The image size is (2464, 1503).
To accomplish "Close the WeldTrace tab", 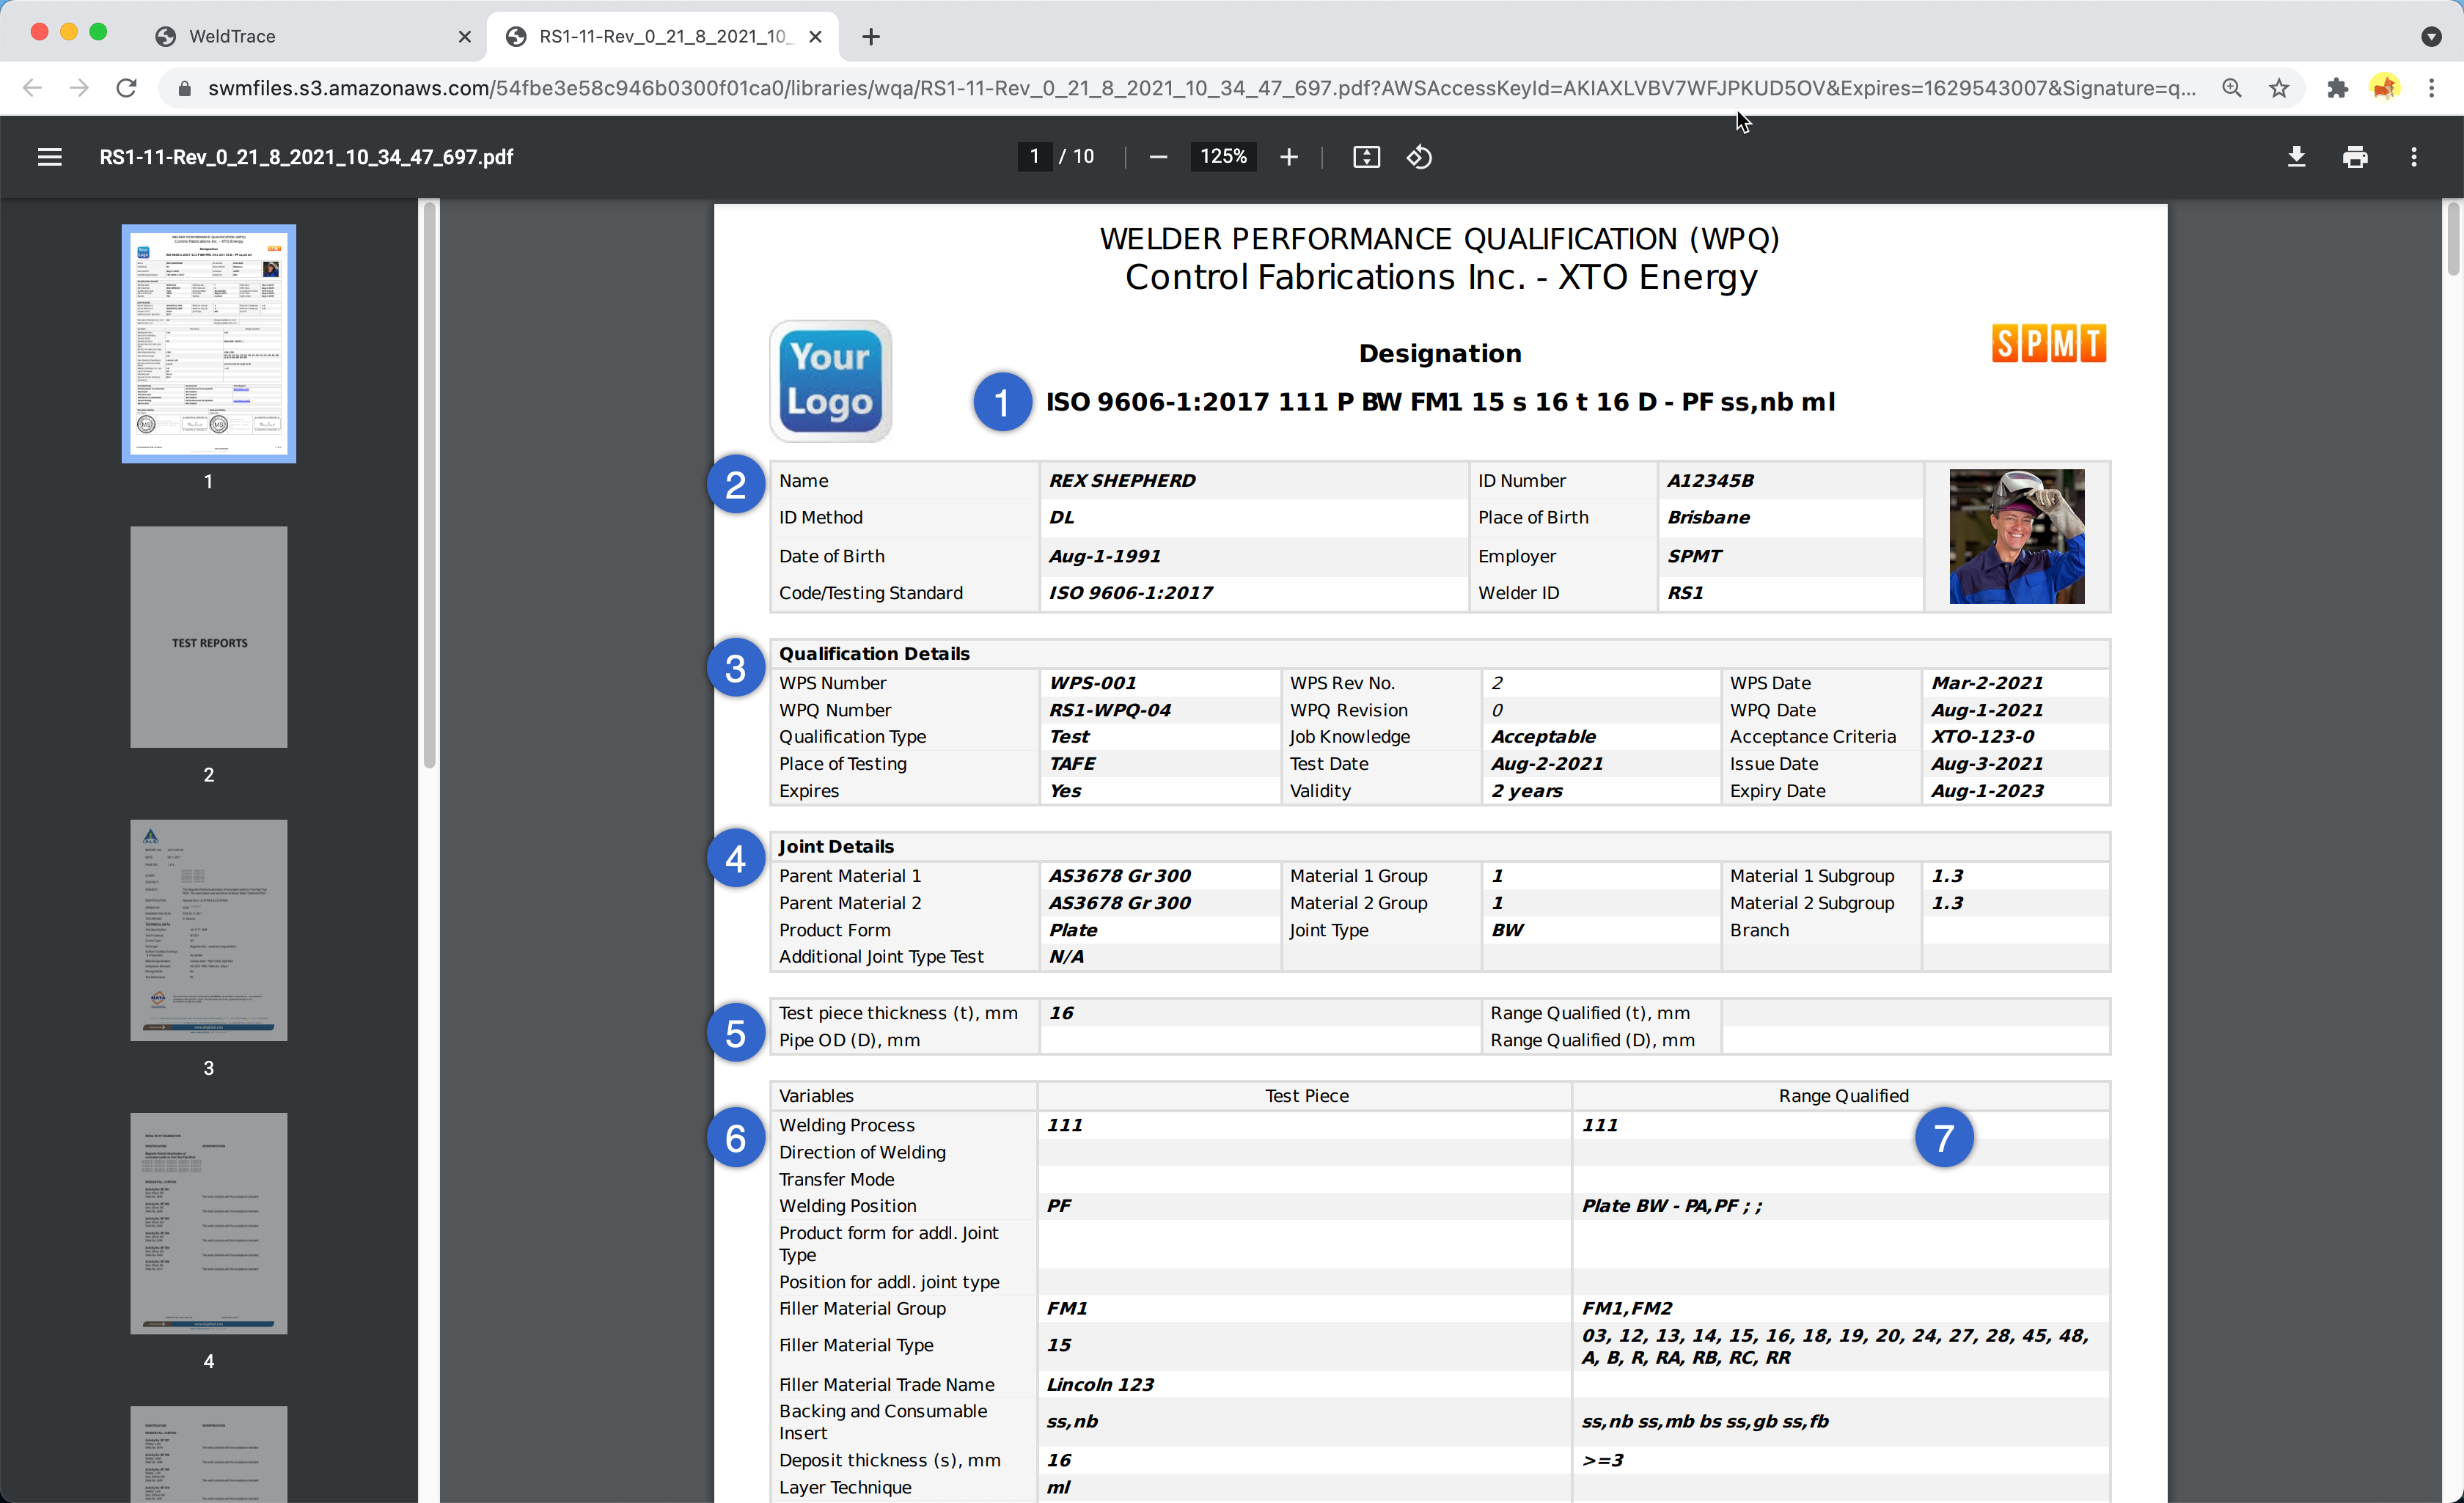I will (x=464, y=37).
